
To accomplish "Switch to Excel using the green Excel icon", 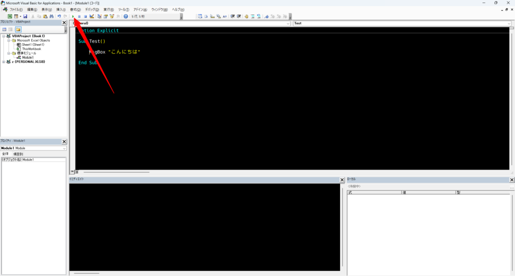I will 10,17.
